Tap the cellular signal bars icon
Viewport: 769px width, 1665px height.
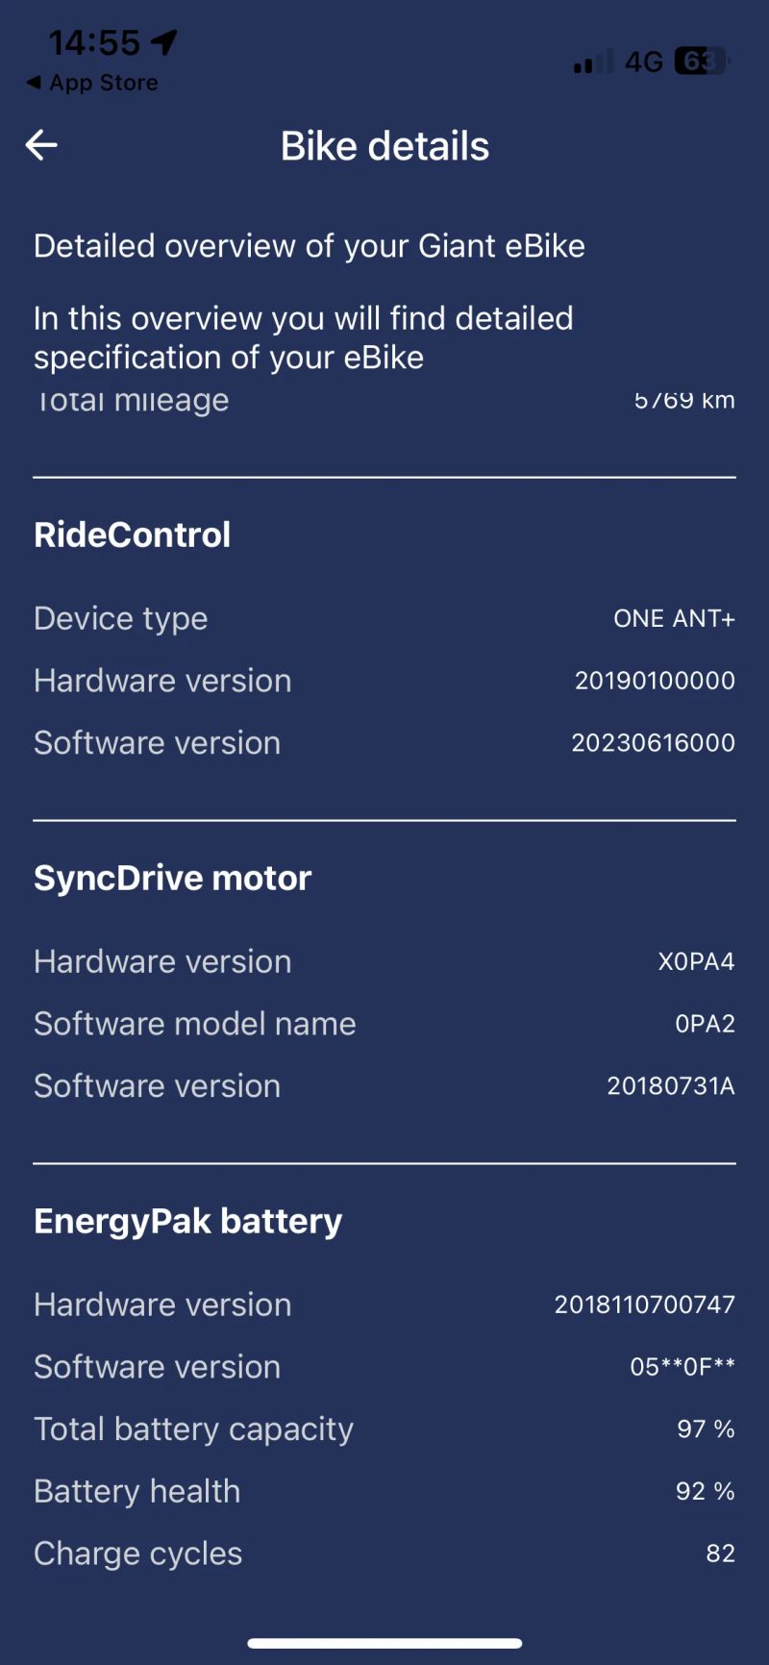592,62
